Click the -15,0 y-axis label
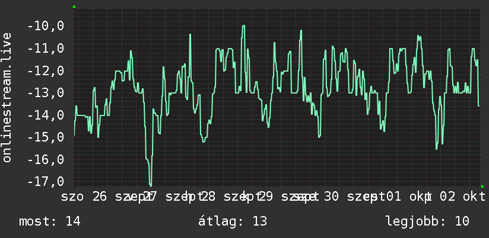This screenshot has width=489, height=238. pyautogui.click(x=46, y=137)
